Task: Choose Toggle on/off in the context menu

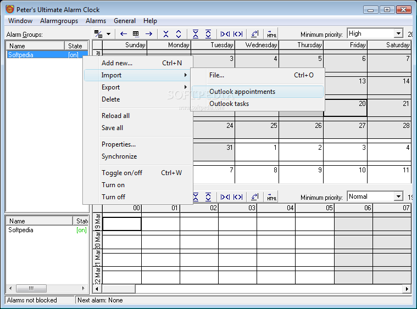Action: (x=138, y=173)
